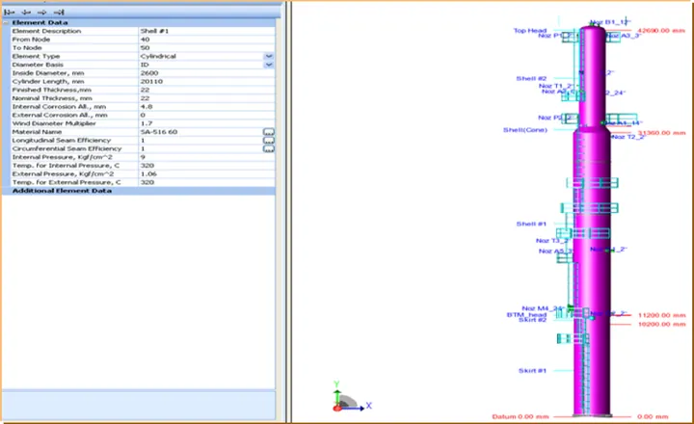This screenshot has height=424, width=694.
Task: Open Longitudinal Seam Efficiency ellipsis button
Action: pyautogui.click(x=269, y=141)
